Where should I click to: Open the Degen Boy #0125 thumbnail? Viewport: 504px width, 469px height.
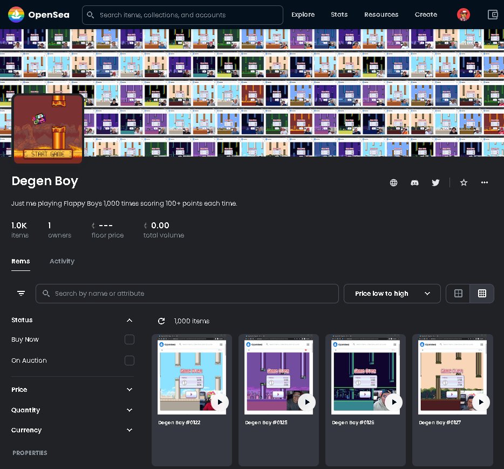click(278, 375)
